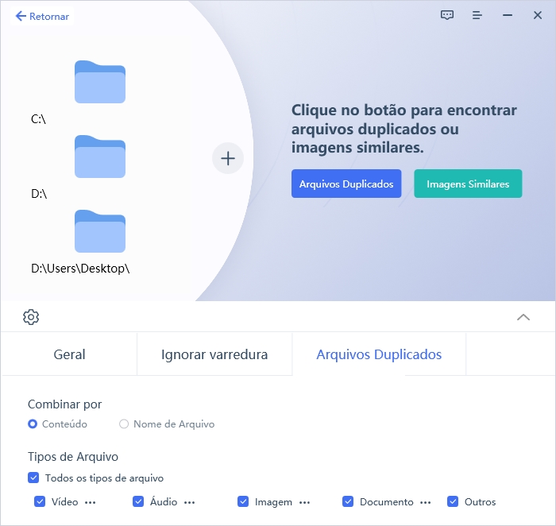Choose the Conteúdo radio option

coord(33,424)
